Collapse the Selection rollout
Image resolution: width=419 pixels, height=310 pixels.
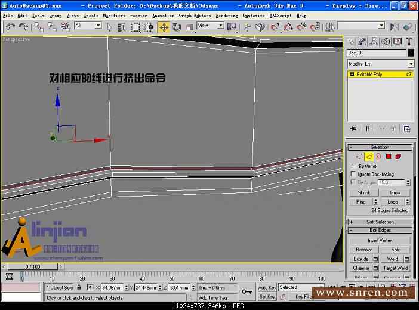tap(380, 147)
